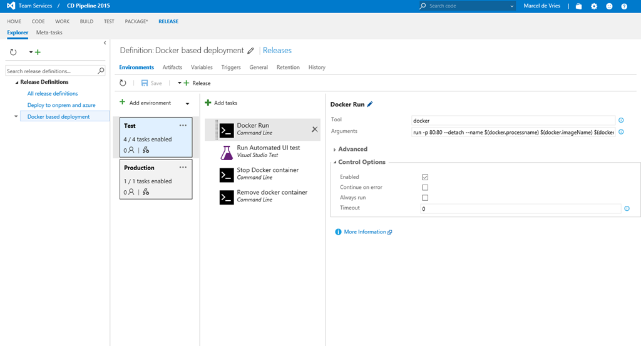Expand the Advanced section

coord(352,149)
